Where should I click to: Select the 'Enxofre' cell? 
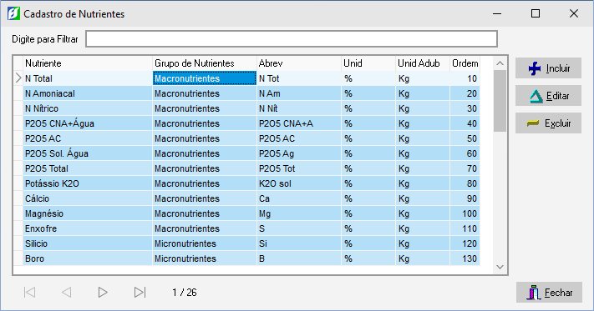pyautogui.click(x=88, y=228)
